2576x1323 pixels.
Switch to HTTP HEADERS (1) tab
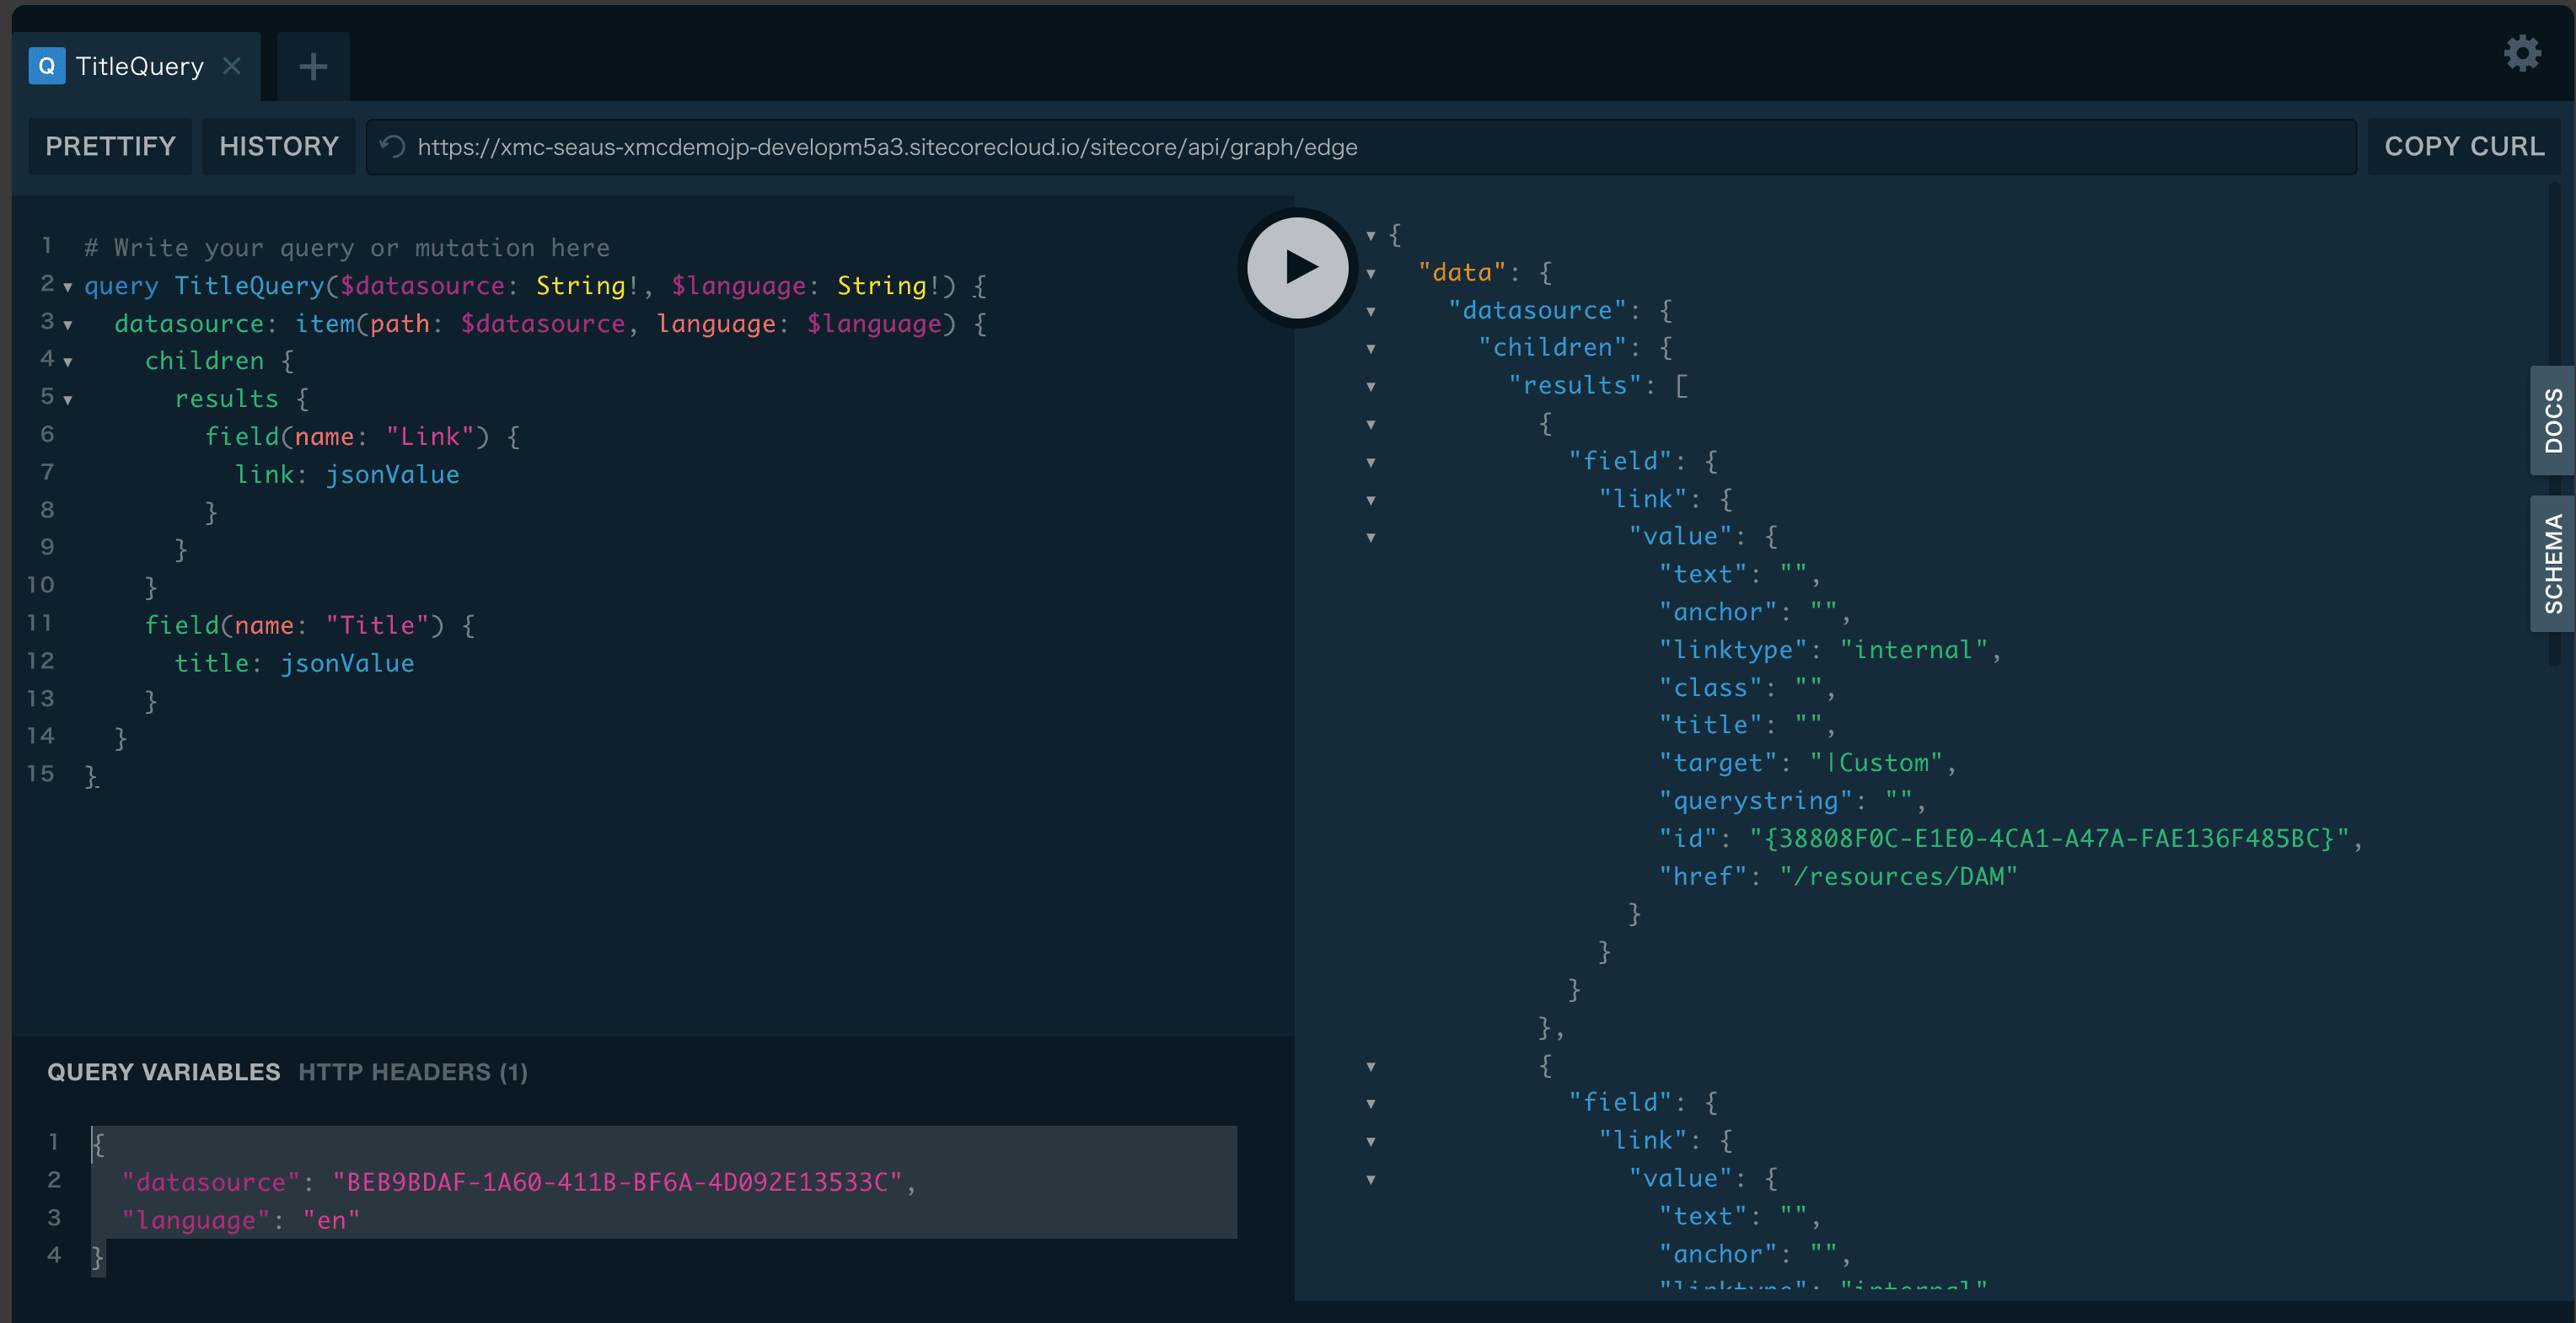click(412, 1072)
